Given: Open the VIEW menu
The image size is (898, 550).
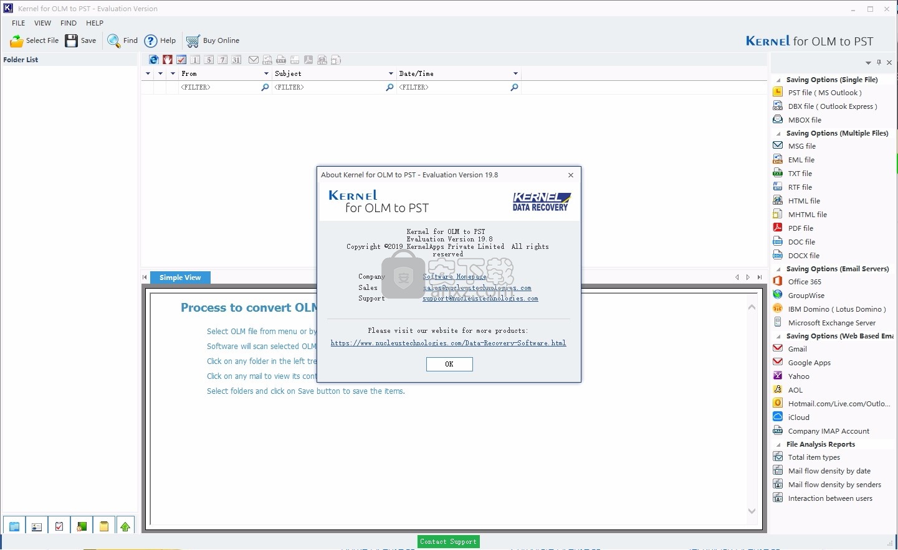Looking at the screenshot, I should tap(43, 23).
